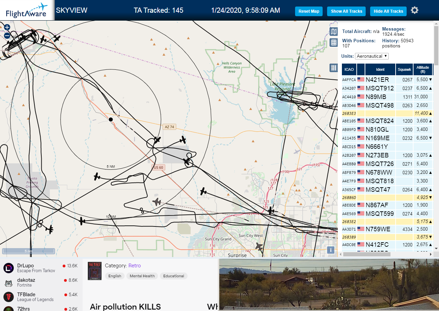439x311 pixels.
Task: Open the map layers selector icon
Action: (334, 32)
